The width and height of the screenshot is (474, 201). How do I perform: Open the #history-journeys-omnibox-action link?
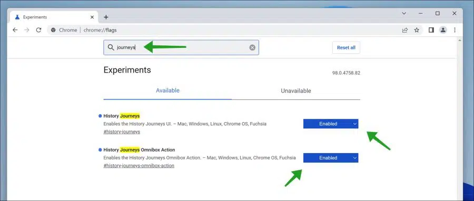point(139,166)
